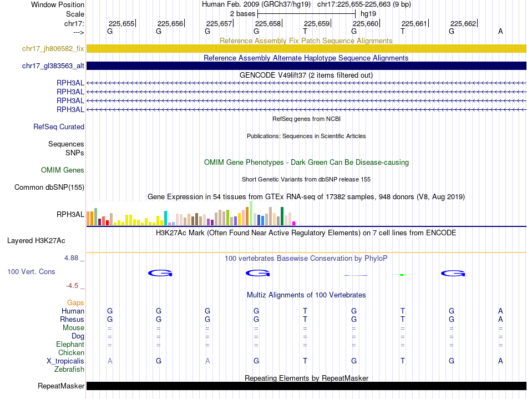Open the Multiz Alignments of 100 Vertebrates title
The image size is (527, 399).
tap(306, 295)
